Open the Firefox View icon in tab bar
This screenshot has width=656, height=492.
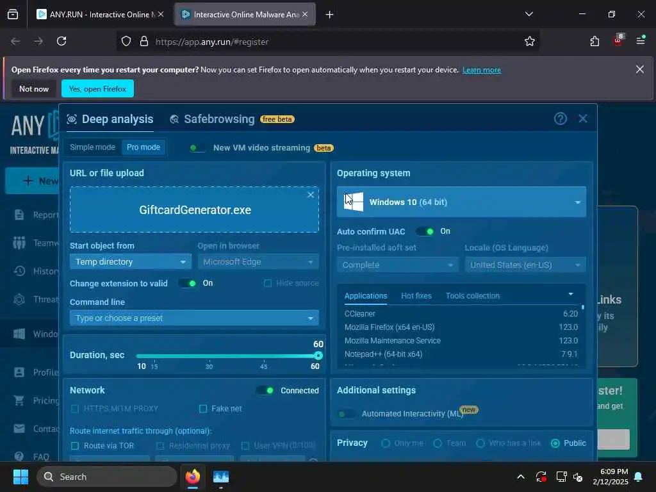point(13,14)
